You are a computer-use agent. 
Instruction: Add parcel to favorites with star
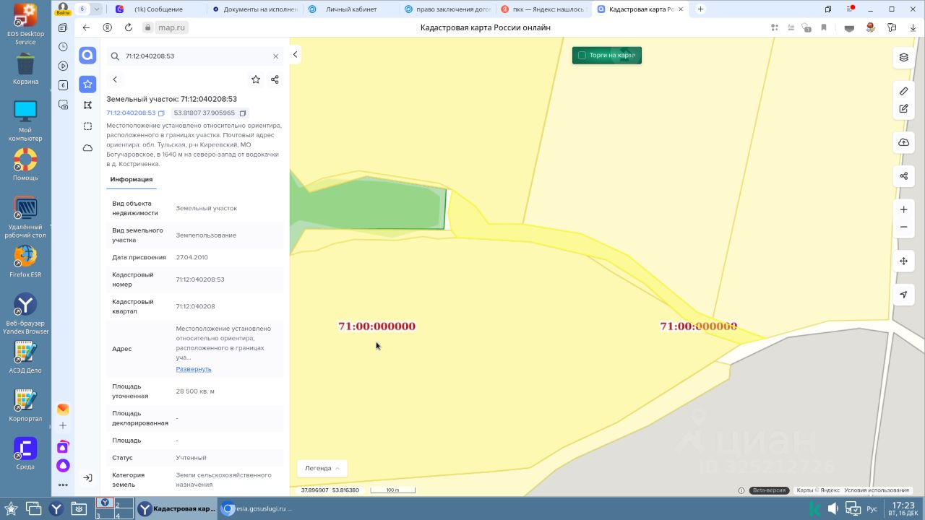pyautogui.click(x=256, y=79)
